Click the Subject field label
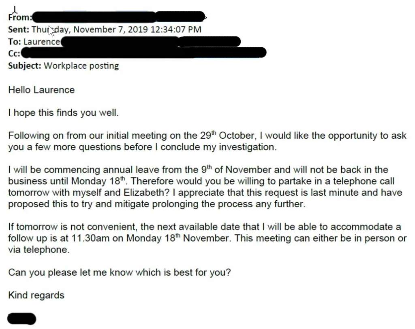The height and width of the screenshot is (329, 415). click(24, 66)
